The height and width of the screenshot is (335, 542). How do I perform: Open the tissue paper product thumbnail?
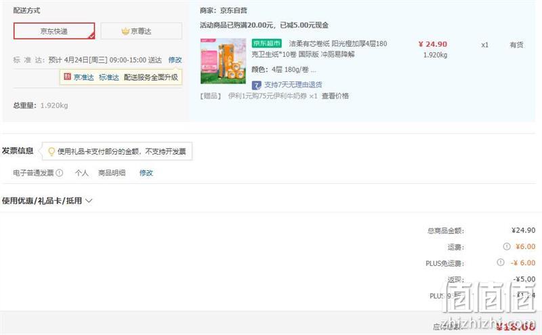point(223,61)
